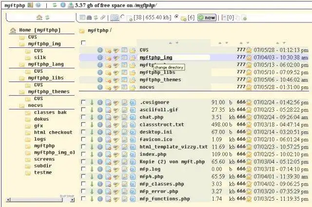
Task: Click the info icon in the CVS folder row
Action: tap(100, 50)
